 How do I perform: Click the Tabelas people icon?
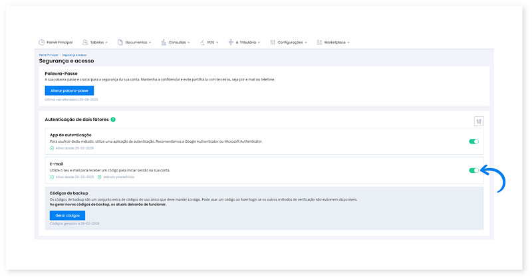pyautogui.click(x=85, y=43)
